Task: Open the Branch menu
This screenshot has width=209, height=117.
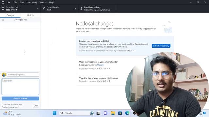Action: pyautogui.click(x=43, y=2)
